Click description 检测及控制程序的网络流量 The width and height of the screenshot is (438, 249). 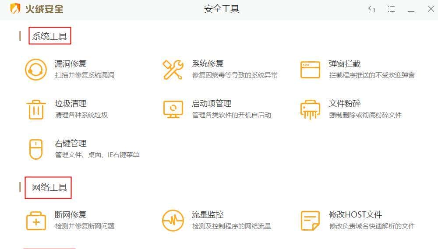pos(232,226)
